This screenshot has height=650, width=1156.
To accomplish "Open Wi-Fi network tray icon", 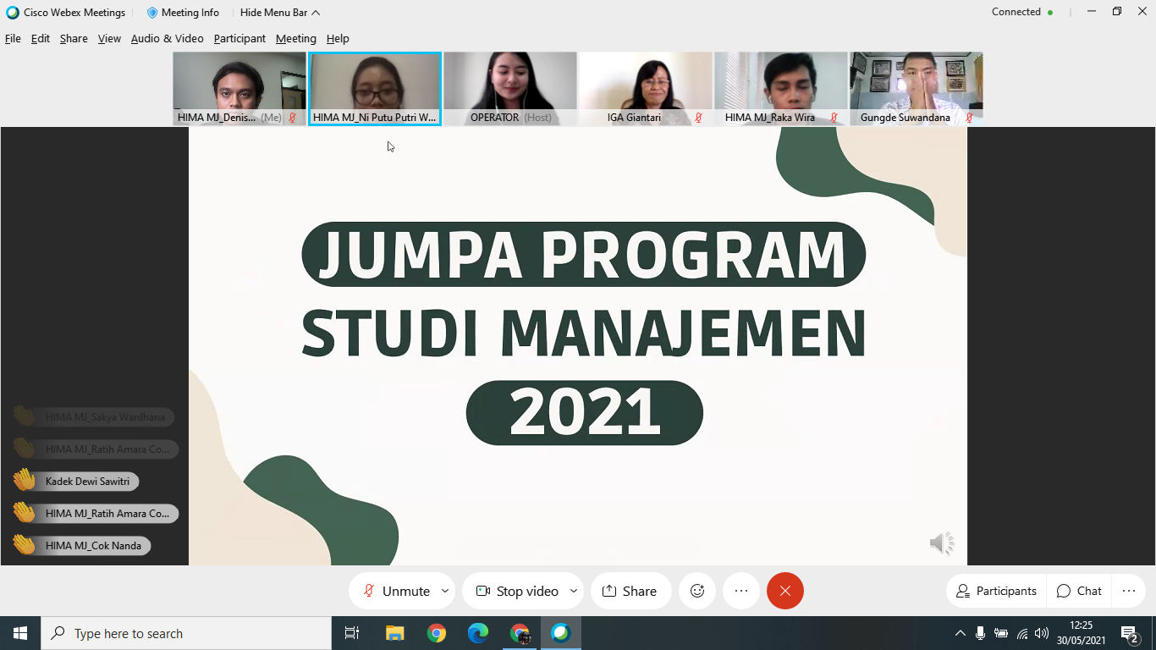I will click(1022, 633).
